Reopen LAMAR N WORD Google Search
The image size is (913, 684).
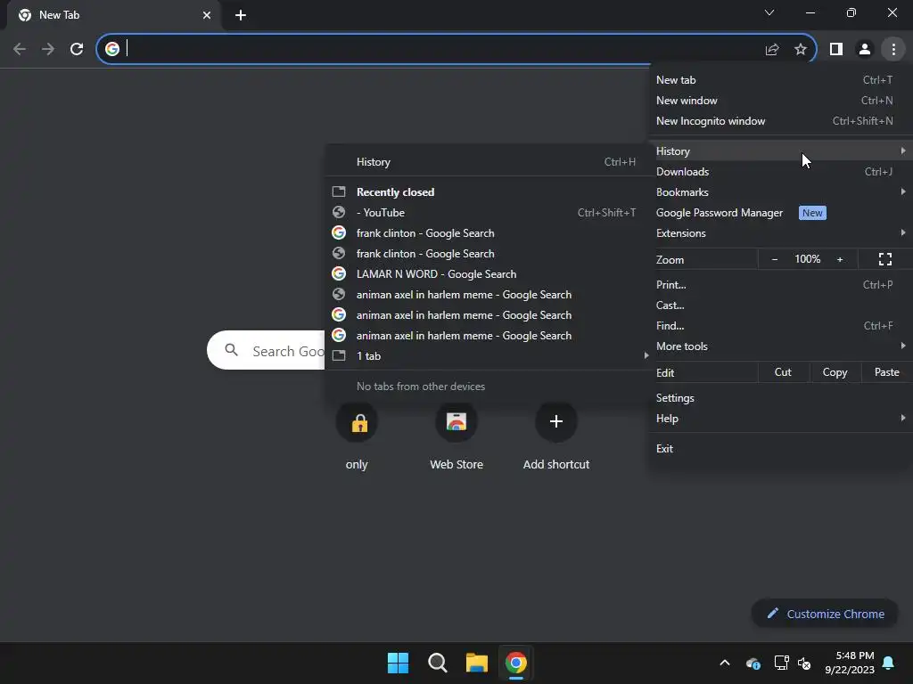(x=488, y=274)
